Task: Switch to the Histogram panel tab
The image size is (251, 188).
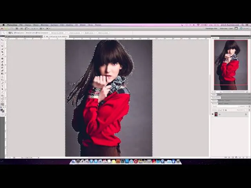Action: click(223, 38)
